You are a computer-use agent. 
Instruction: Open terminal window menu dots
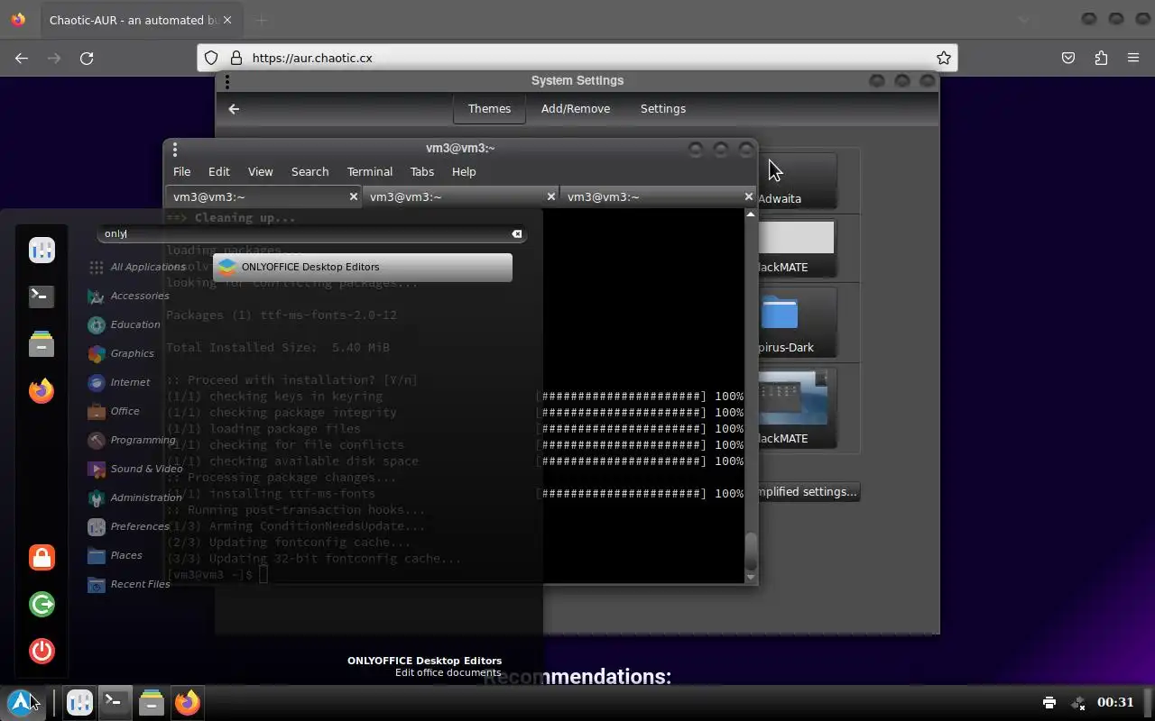(175, 149)
